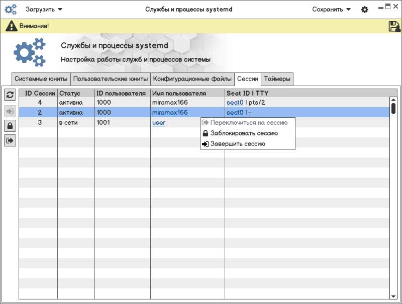
Task: Click the settings gear icon in the title bar
Action: pos(365,10)
